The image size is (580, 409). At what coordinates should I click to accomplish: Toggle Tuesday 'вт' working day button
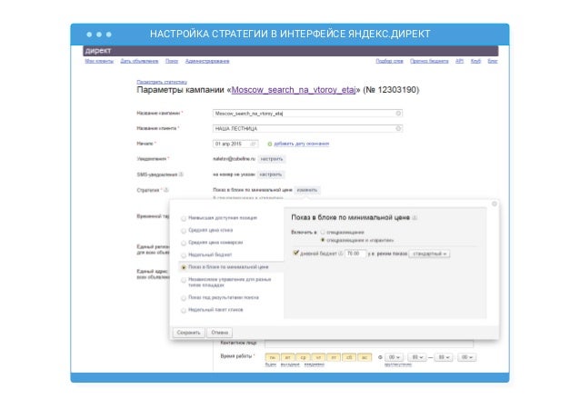(x=288, y=357)
